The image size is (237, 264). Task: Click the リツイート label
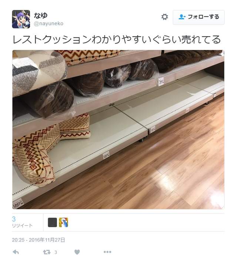click(x=22, y=225)
